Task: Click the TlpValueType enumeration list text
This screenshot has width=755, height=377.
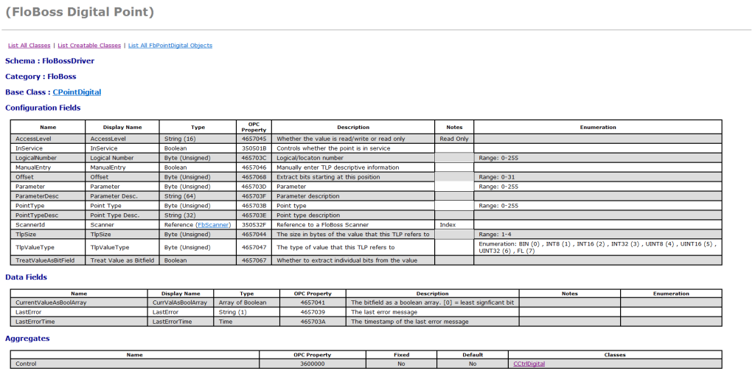Action: point(597,247)
